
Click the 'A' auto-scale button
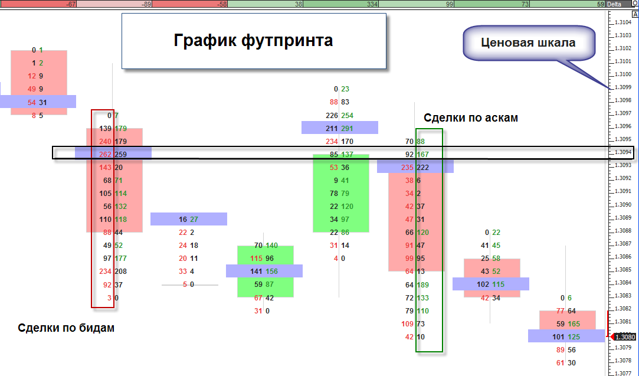635,13
